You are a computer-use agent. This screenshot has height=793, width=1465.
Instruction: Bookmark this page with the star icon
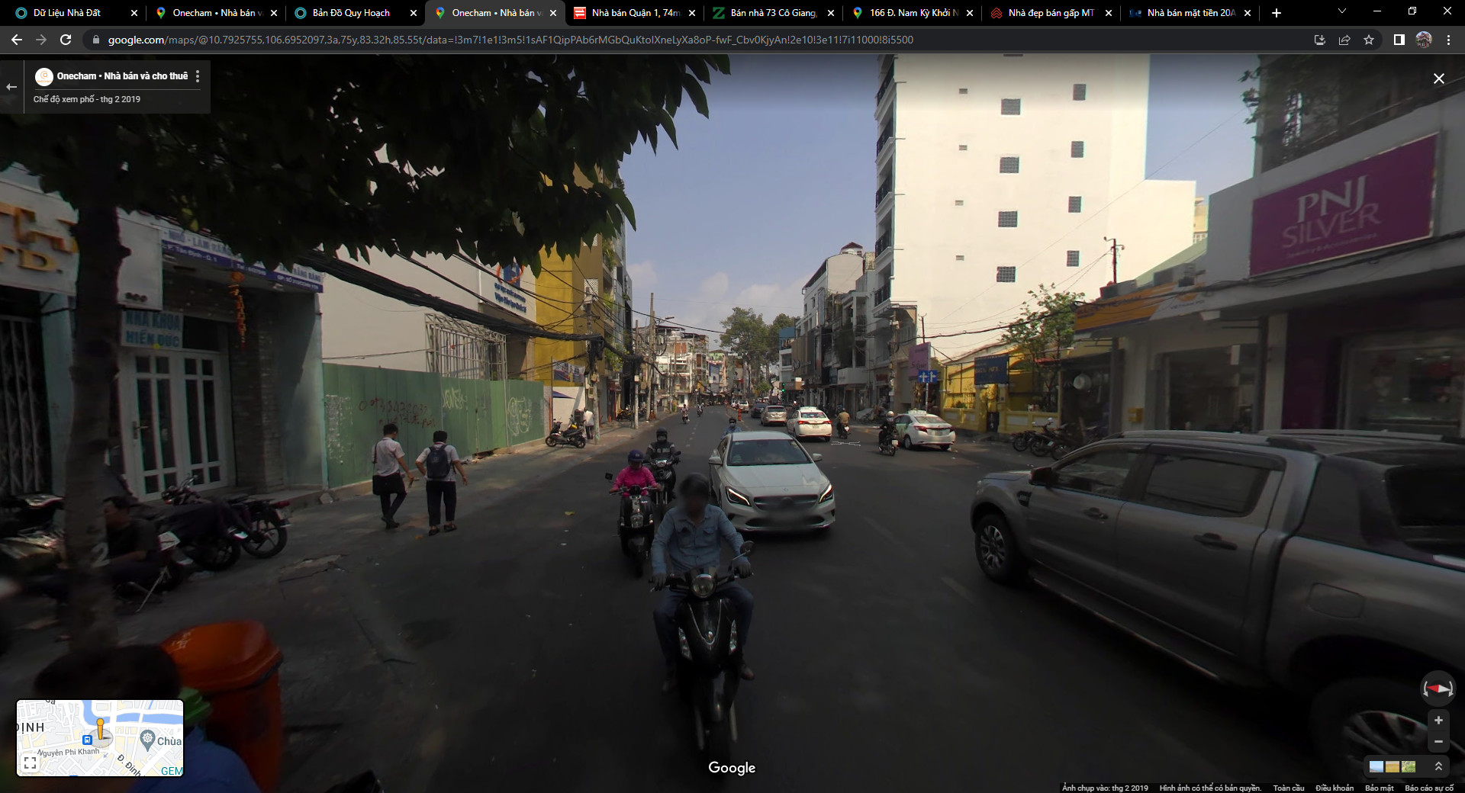(1369, 40)
